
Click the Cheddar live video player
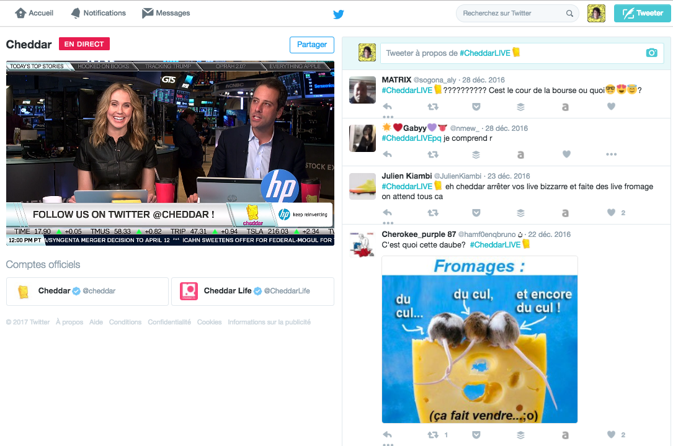tap(170, 153)
